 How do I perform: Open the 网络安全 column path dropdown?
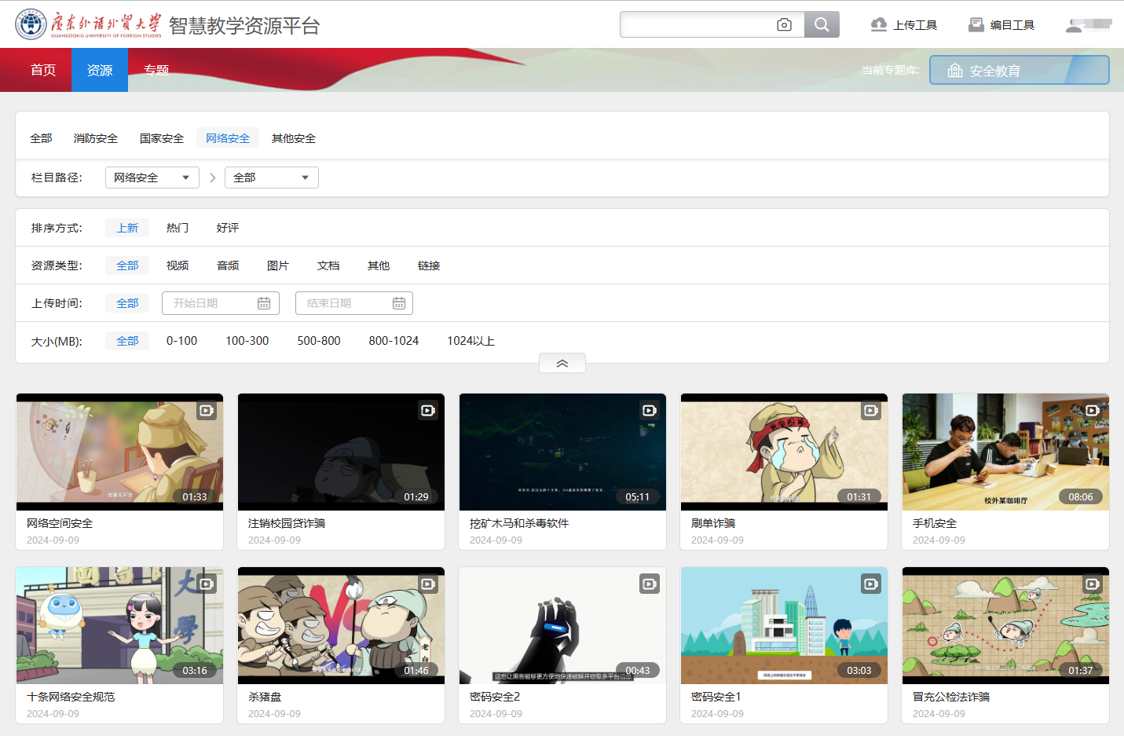tap(152, 178)
